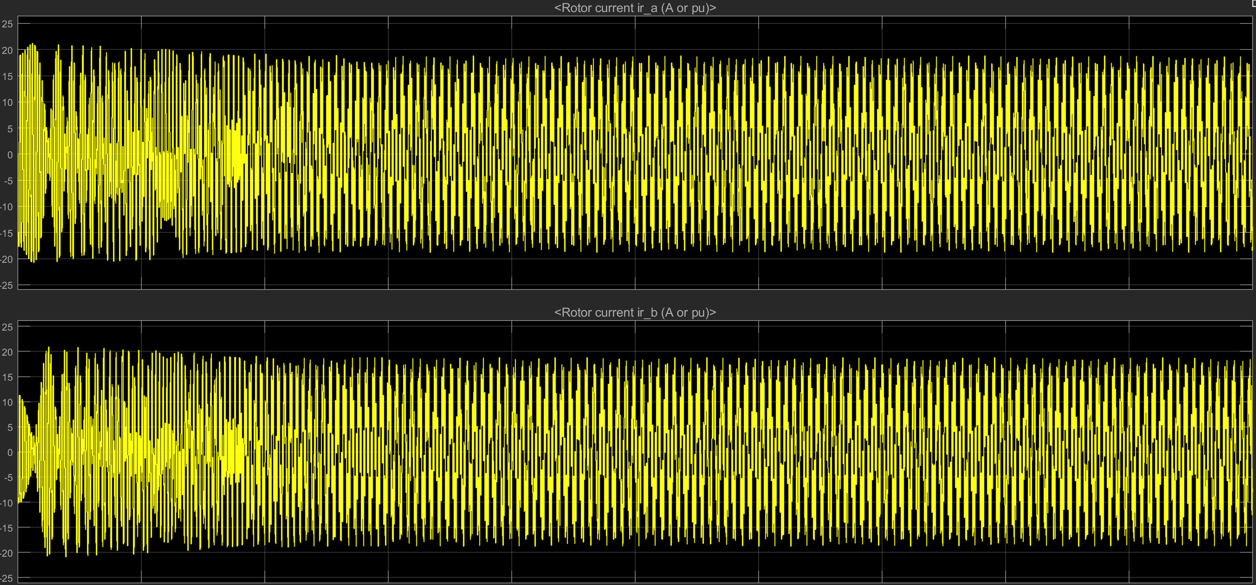Select the ir_b waveform plot area
This screenshot has height=585, width=1256.
tap(635, 451)
